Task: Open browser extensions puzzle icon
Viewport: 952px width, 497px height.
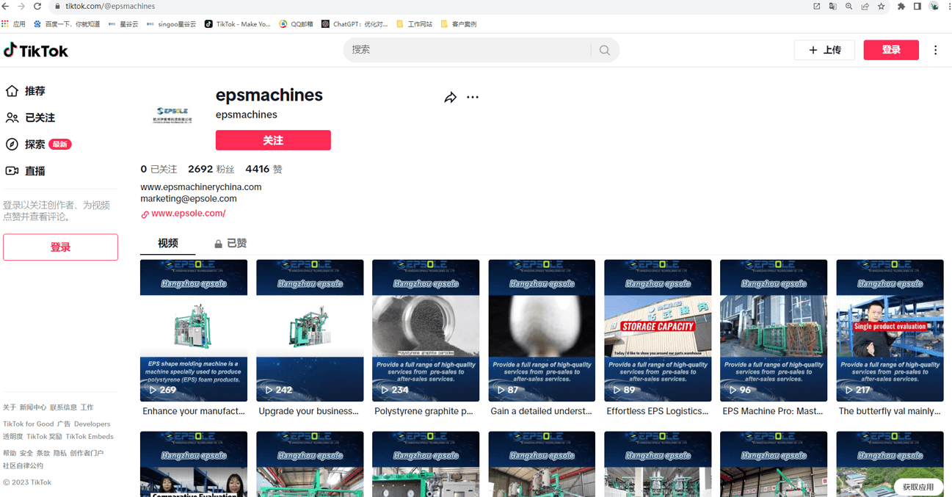Action: 901,6
